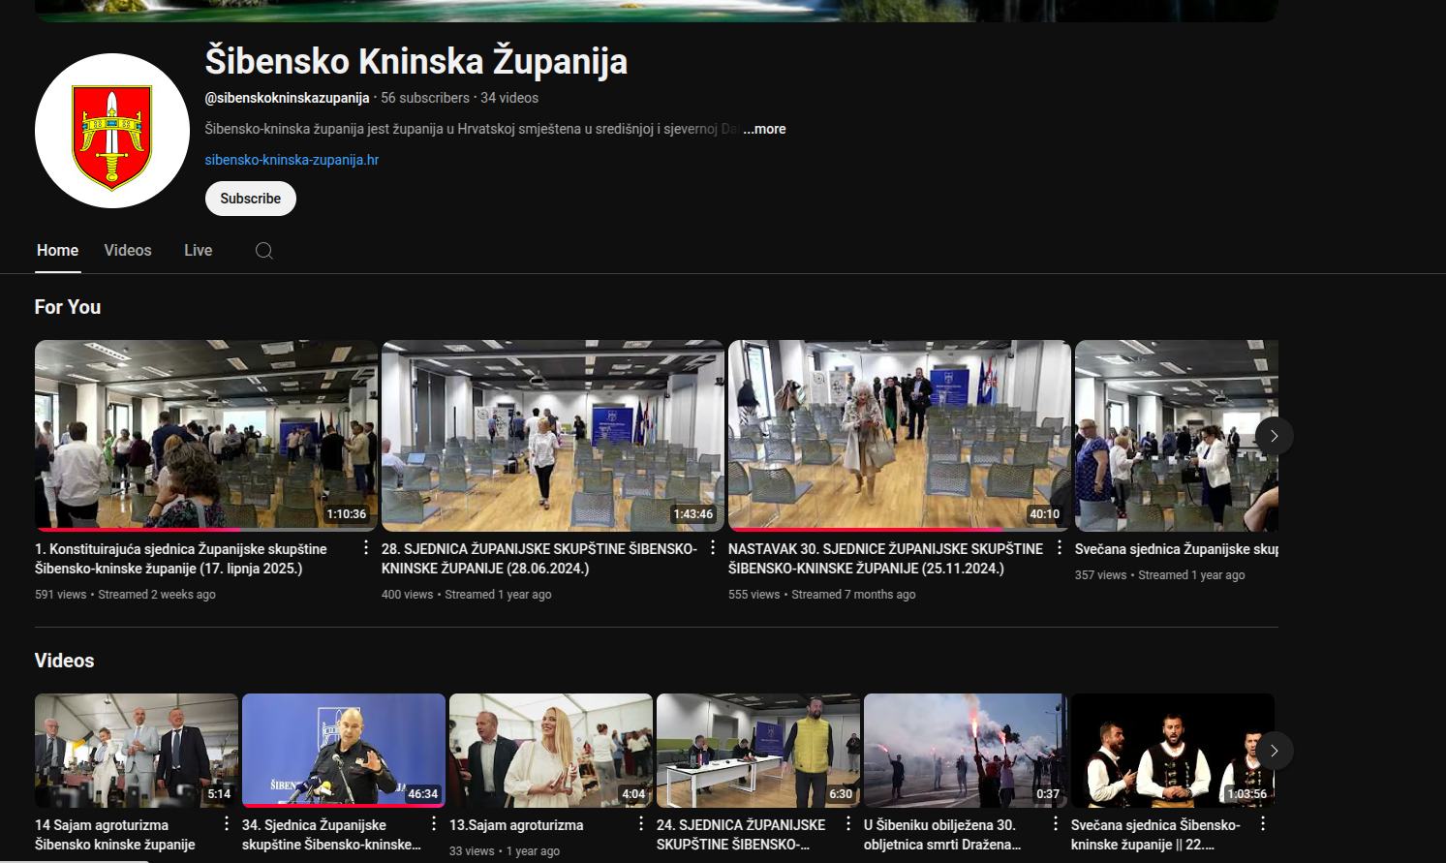This screenshot has height=863, width=1446.
Task: Subscribe to the channel
Action: coord(250,199)
